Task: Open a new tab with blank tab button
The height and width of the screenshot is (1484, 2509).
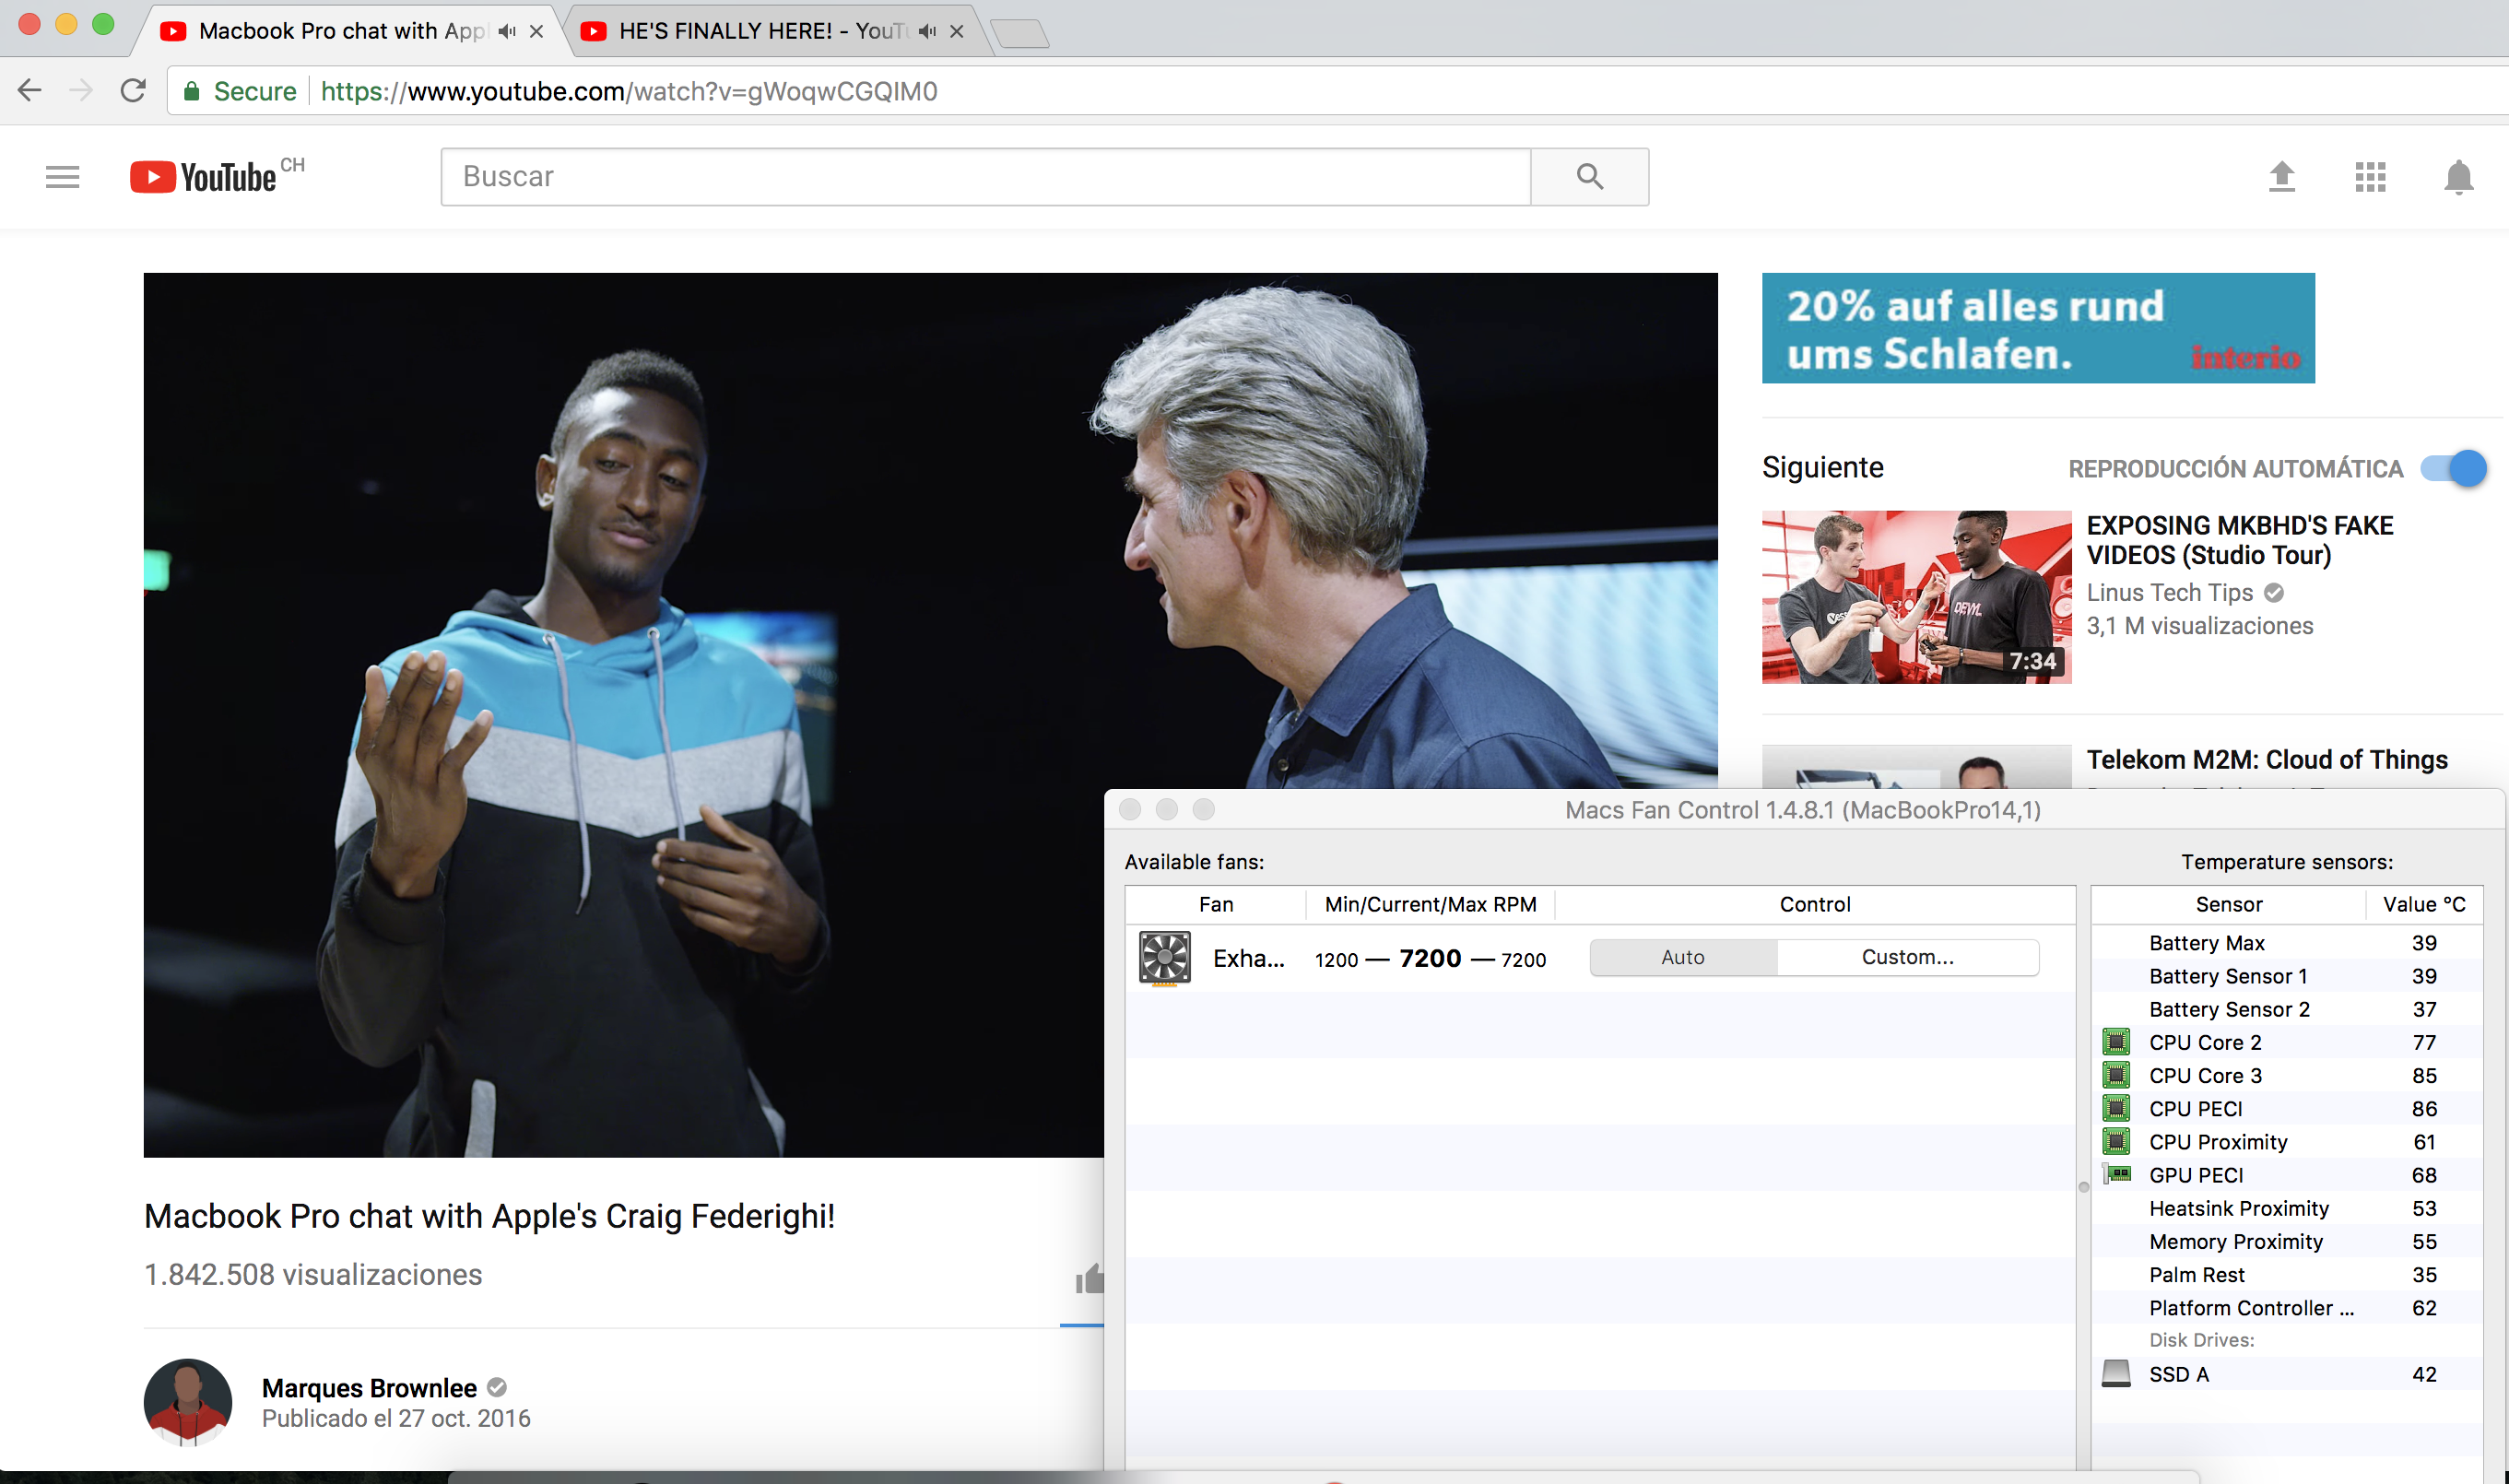Action: click(1020, 33)
